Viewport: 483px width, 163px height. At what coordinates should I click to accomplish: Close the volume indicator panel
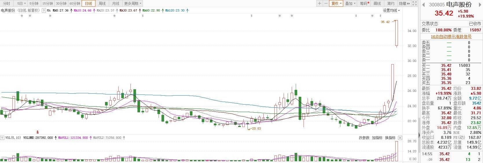pos(400,138)
